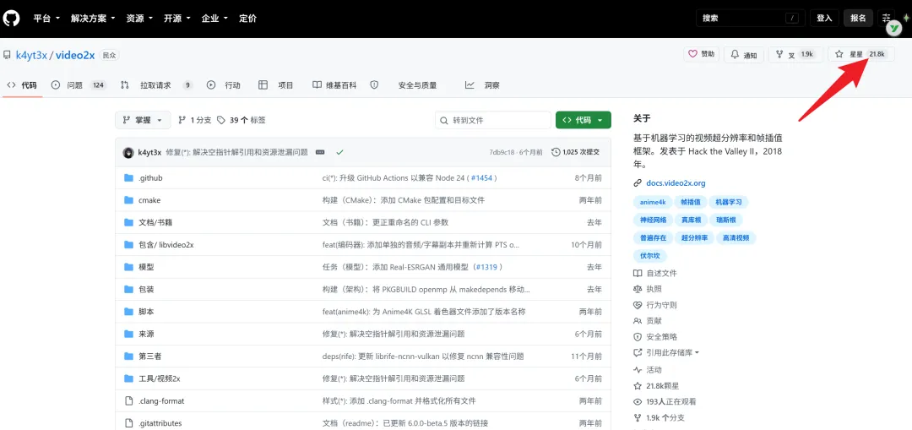The height and width of the screenshot is (430, 912).
Task: Open pull request #1454 link
Action: (x=481, y=178)
